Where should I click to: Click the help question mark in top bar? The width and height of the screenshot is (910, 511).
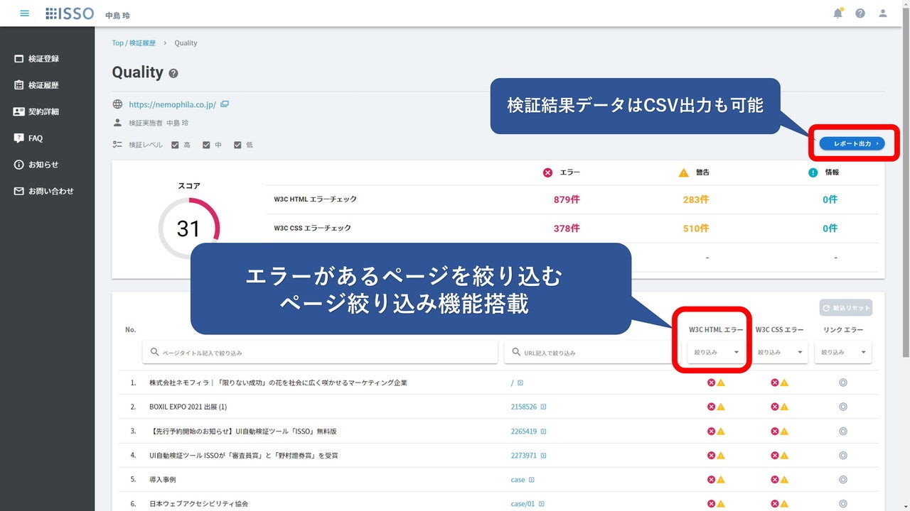pyautogui.click(x=860, y=13)
